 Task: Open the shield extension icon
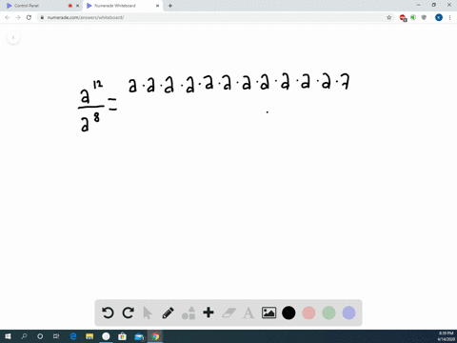424,17
